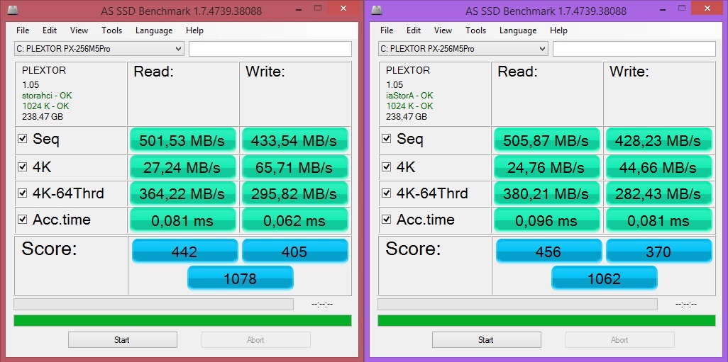
Task: Uncheck the Seq test in the right window
Action: pos(386,138)
